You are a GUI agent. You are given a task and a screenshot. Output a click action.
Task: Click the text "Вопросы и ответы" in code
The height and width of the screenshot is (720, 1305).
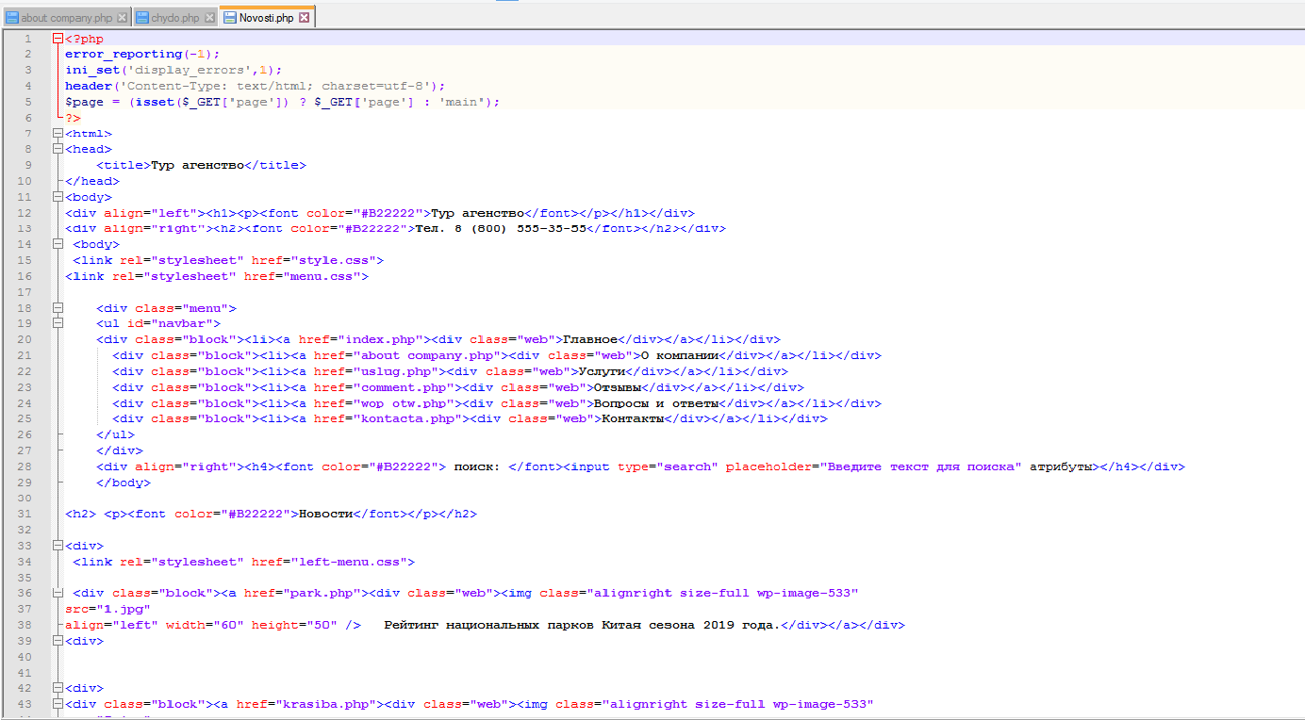coord(656,403)
